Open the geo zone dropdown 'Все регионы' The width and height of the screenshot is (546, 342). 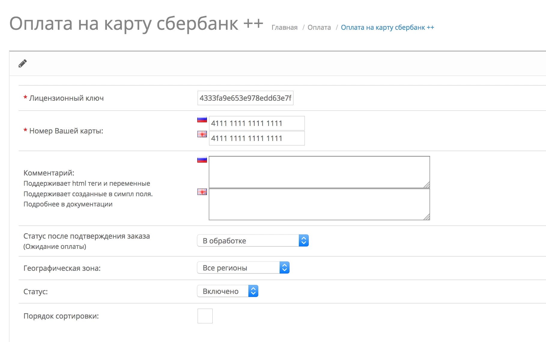point(243,268)
